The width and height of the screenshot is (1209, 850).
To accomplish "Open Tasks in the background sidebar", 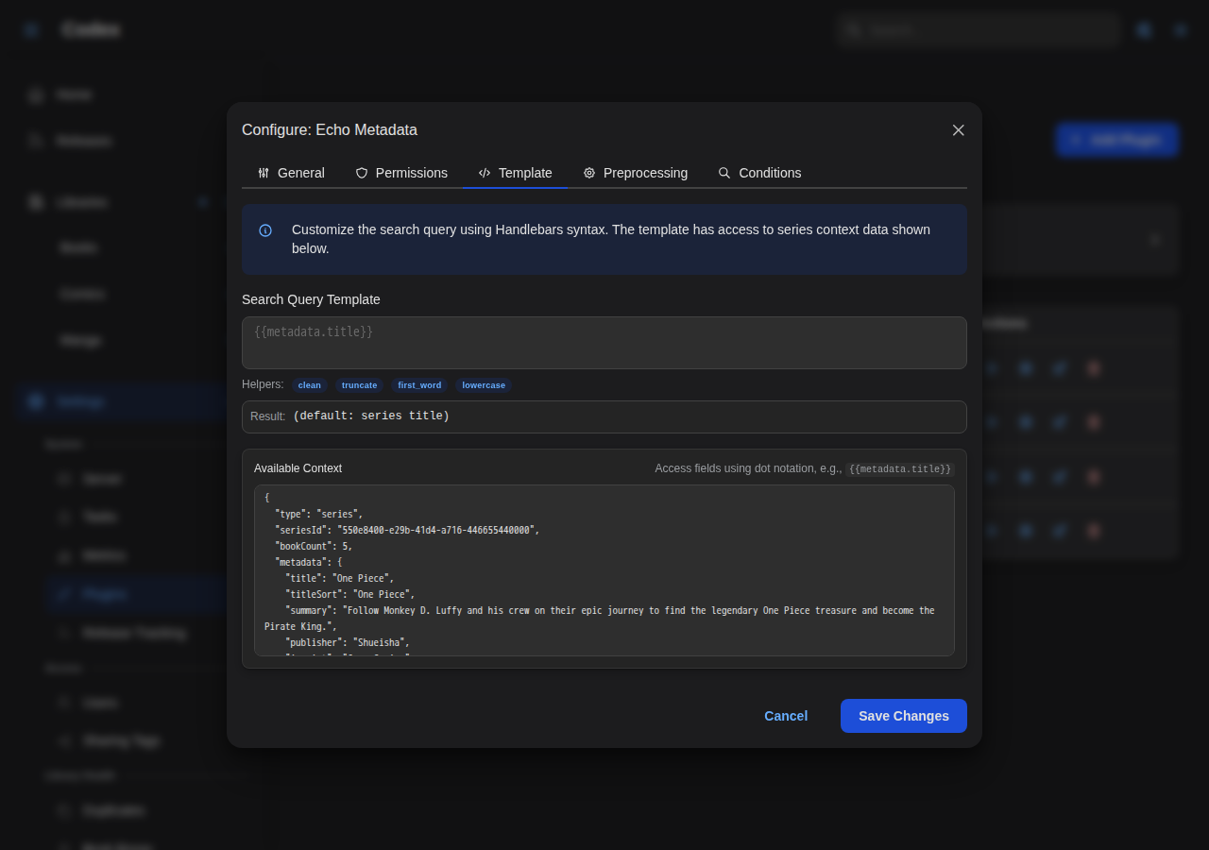I will pyautogui.click(x=100, y=517).
